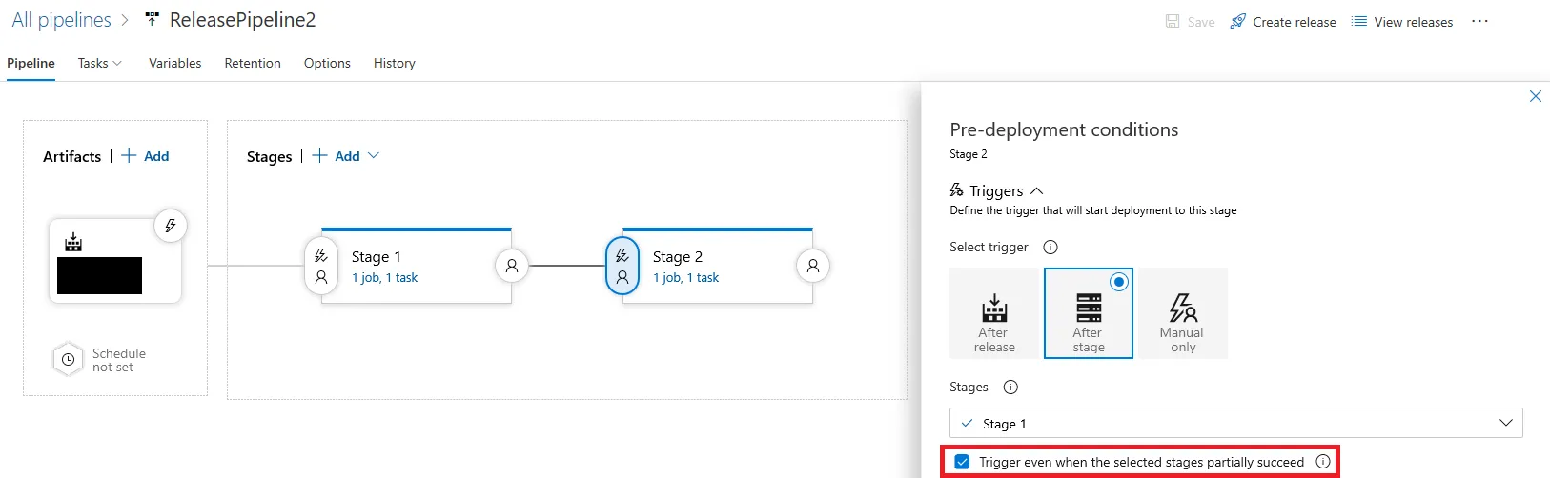The height and width of the screenshot is (478, 1550).
Task: Uncheck Trigger even when stages partially succeed
Action: pyautogui.click(x=963, y=462)
